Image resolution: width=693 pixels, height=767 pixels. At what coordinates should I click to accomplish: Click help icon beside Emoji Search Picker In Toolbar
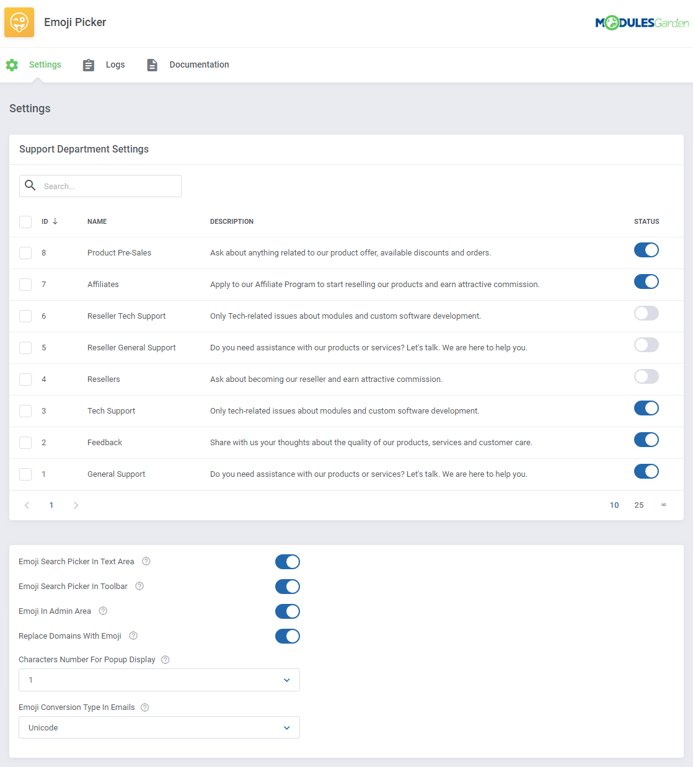click(139, 586)
